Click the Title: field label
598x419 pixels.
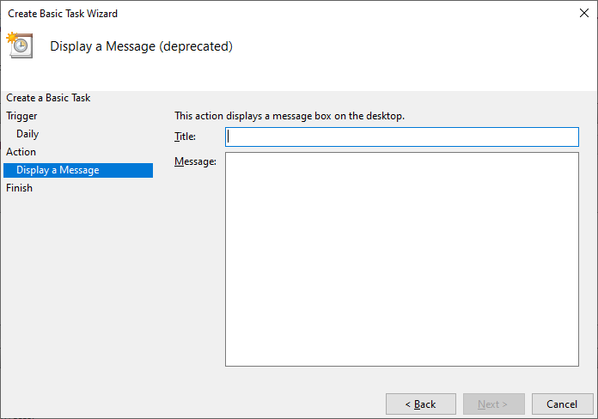click(185, 137)
